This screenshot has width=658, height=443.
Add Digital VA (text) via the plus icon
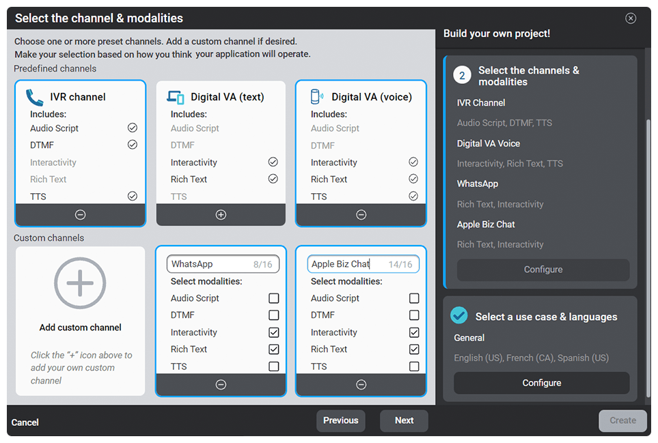(x=220, y=214)
